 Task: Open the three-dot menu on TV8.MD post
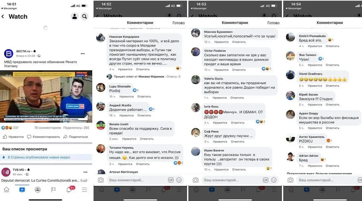85,172
